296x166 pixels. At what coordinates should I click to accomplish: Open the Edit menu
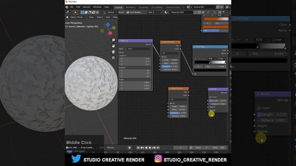(x=78, y=7)
